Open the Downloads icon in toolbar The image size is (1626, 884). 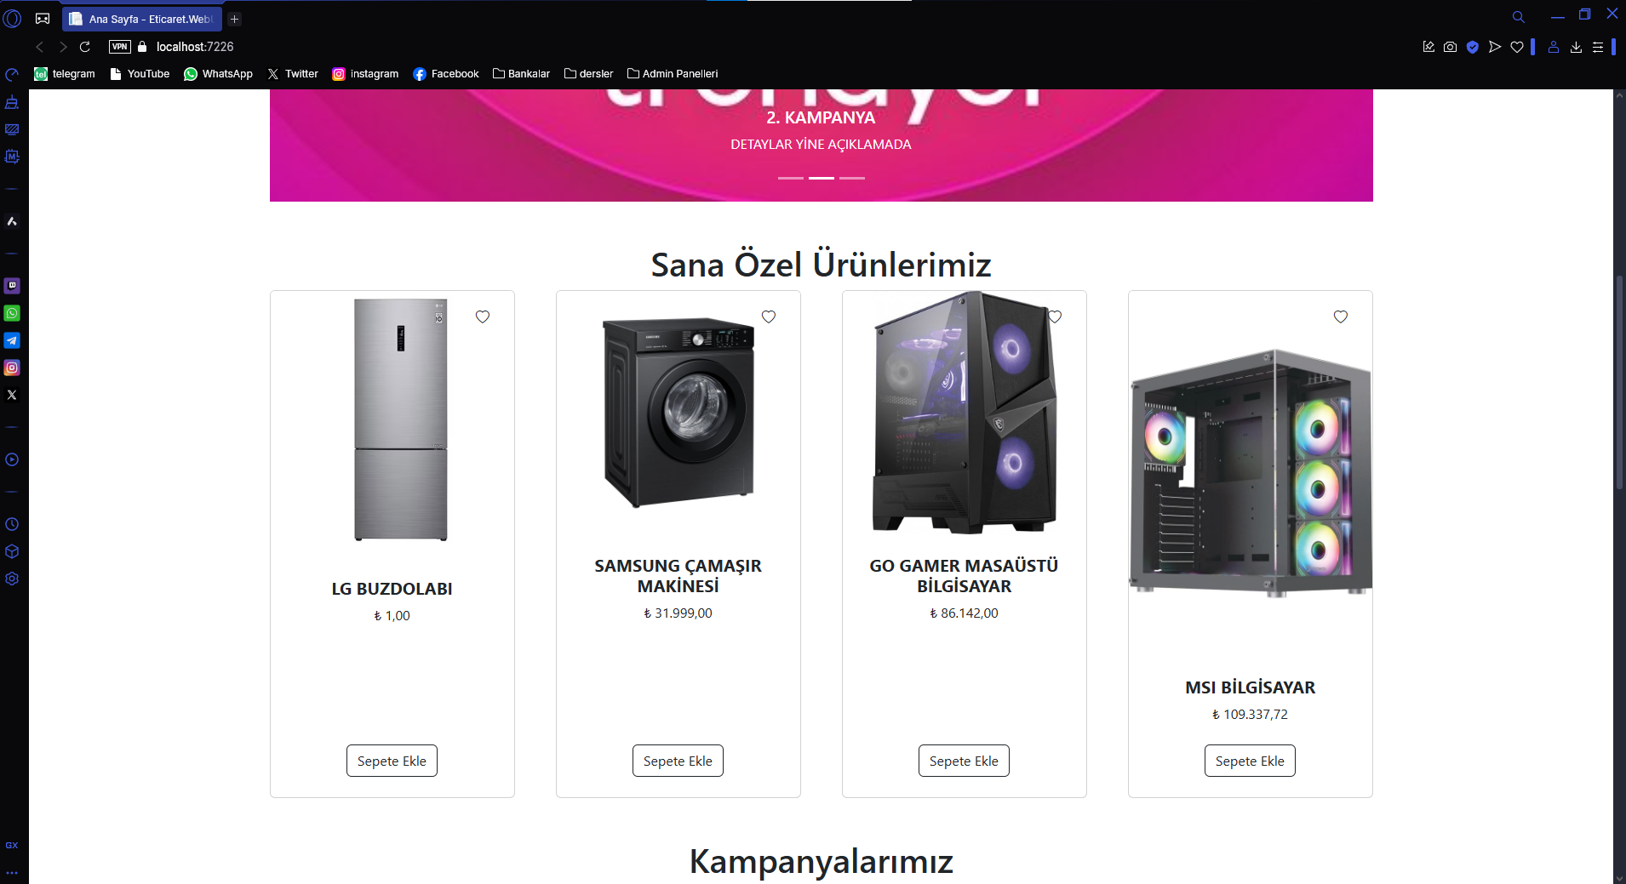[x=1576, y=47]
